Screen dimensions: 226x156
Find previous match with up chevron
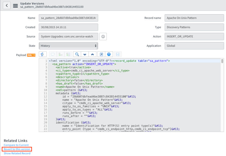click(92, 55)
